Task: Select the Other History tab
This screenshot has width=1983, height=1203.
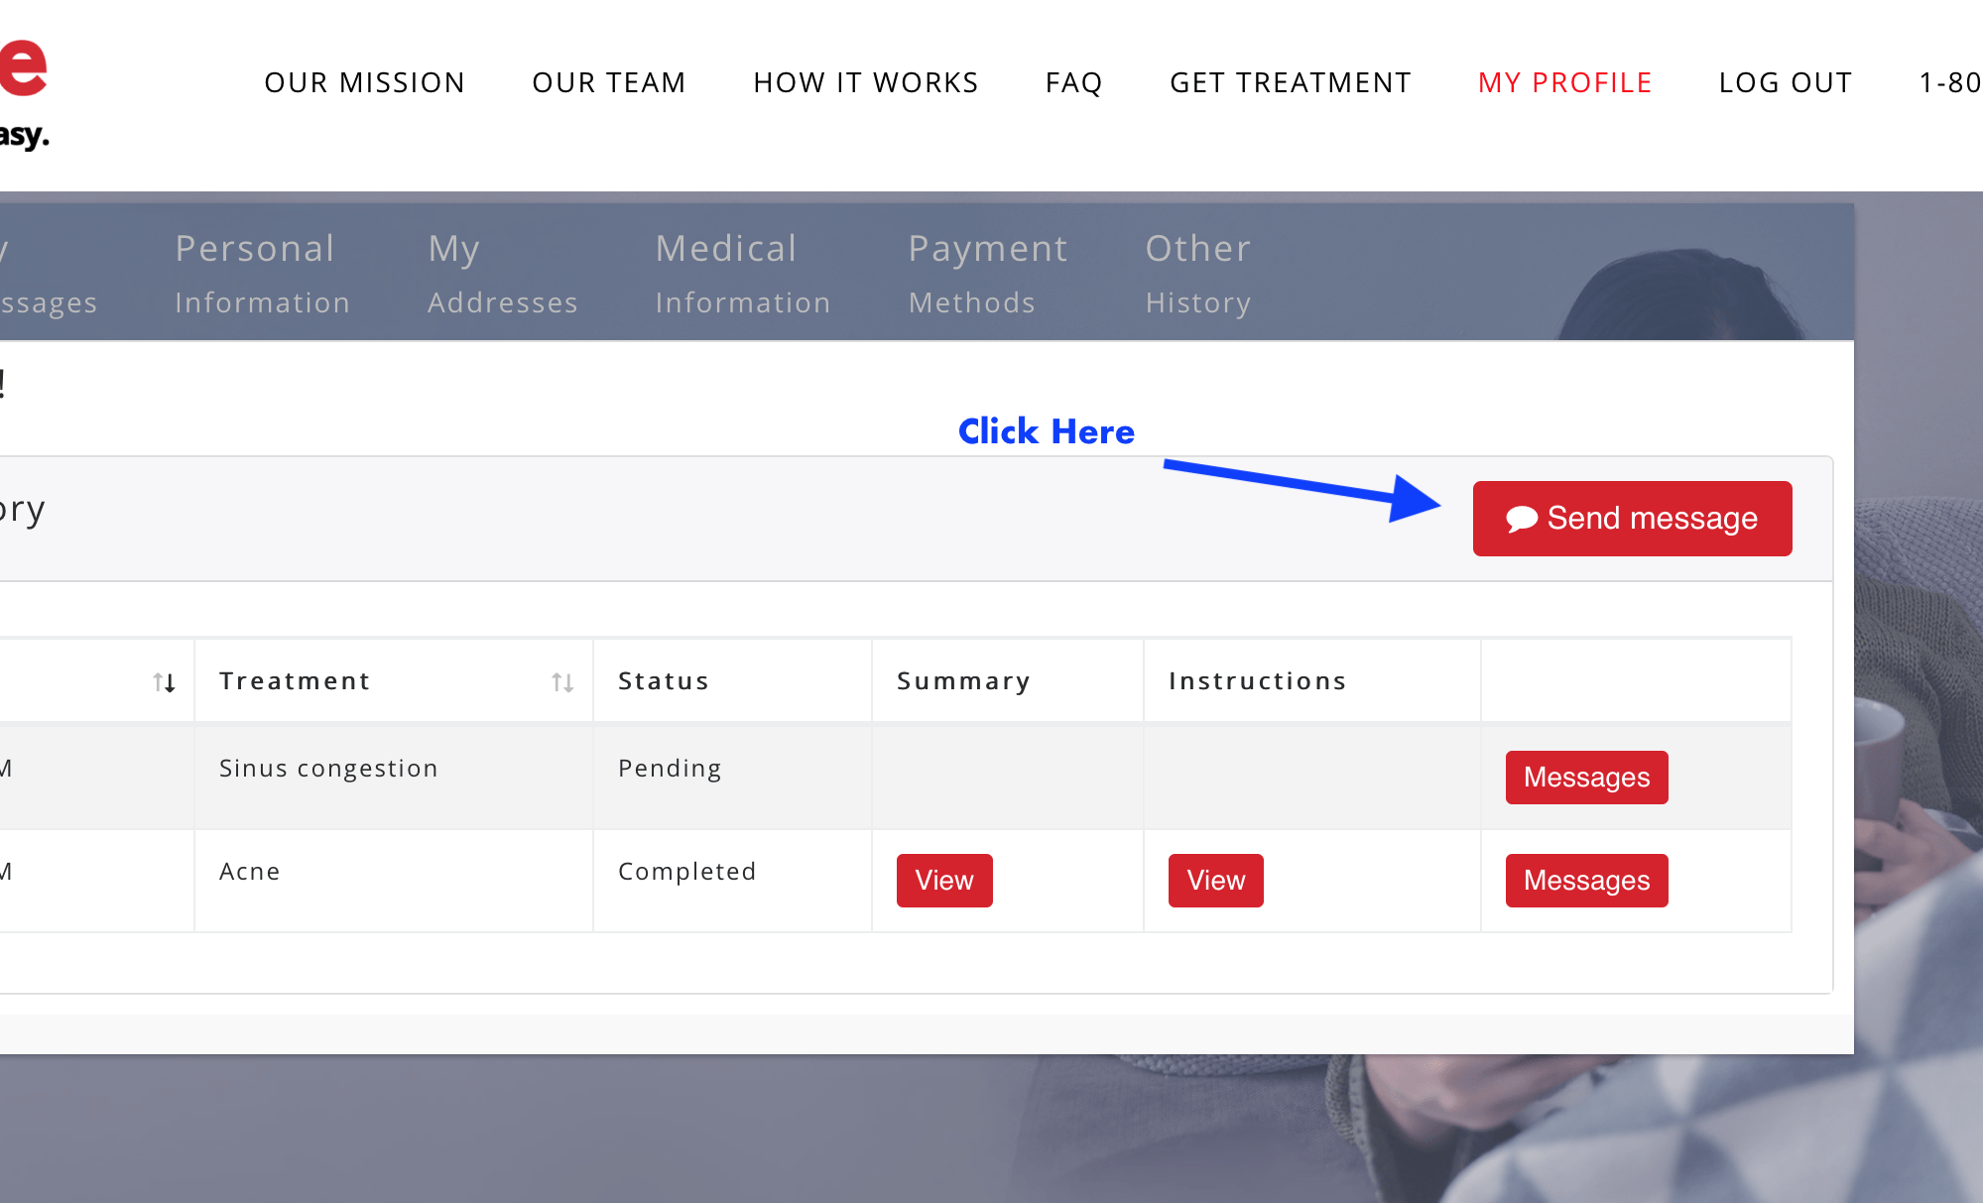Action: click(1197, 274)
